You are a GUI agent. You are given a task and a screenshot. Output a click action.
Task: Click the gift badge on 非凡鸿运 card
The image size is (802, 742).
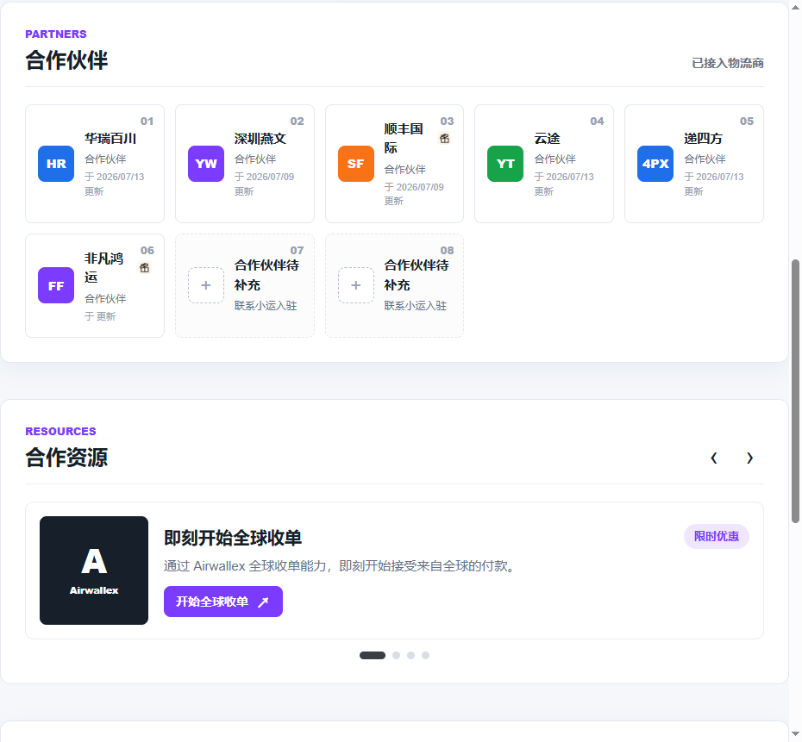145,268
